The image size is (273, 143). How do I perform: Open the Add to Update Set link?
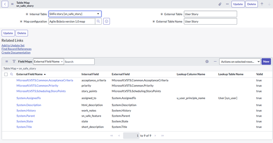point(13,45)
